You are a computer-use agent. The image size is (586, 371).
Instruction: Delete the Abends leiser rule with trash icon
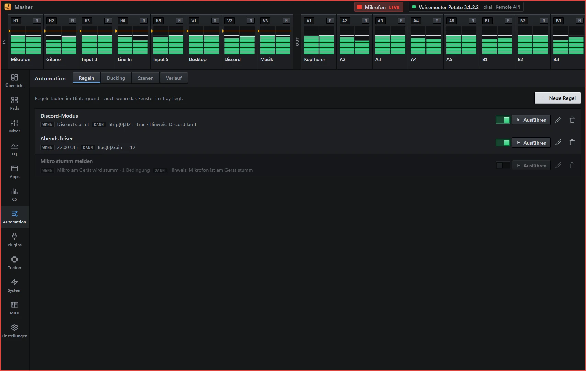click(x=572, y=143)
